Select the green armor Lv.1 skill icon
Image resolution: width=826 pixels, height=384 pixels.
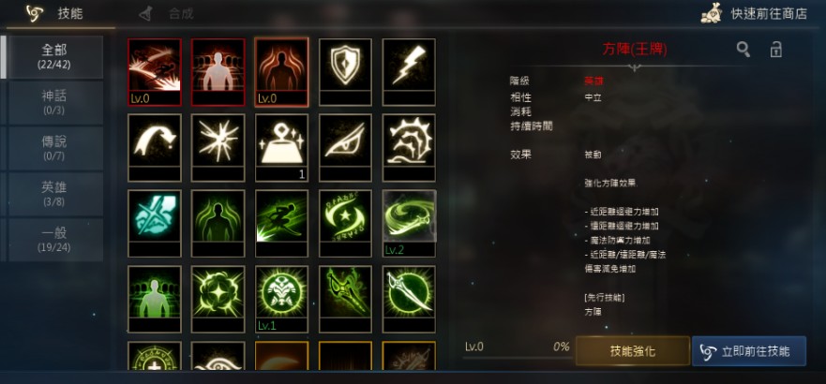point(281,300)
